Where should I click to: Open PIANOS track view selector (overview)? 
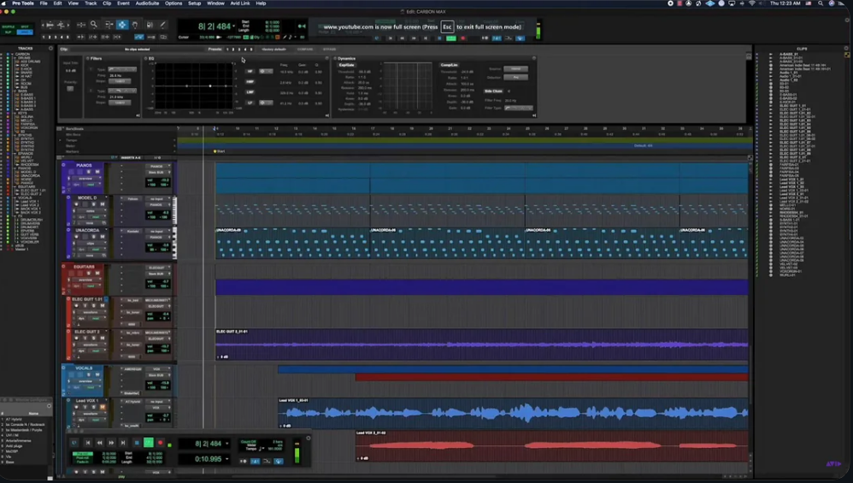(85, 179)
